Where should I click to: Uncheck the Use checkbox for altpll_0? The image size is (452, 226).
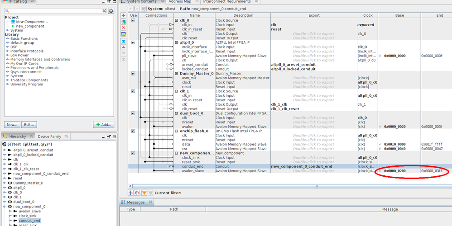click(x=133, y=42)
